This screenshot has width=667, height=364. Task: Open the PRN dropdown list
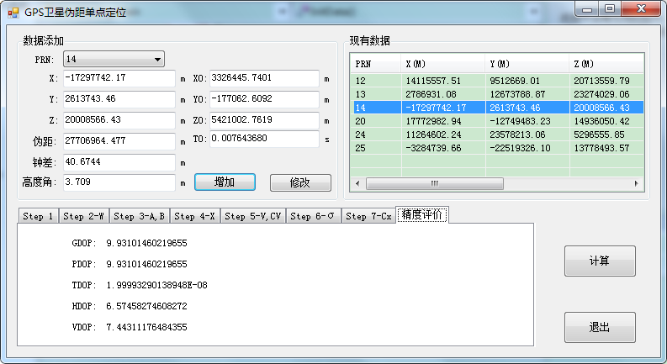tap(156, 60)
